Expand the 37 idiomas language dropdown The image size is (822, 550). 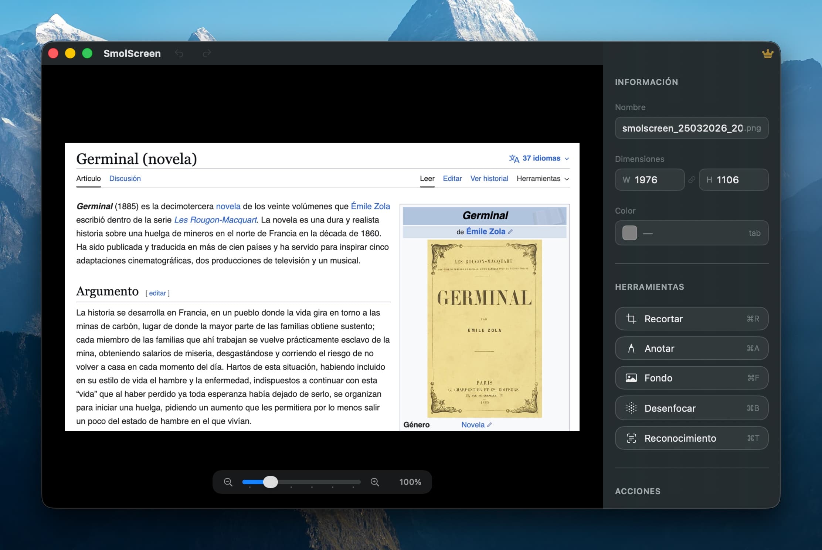[x=539, y=158]
